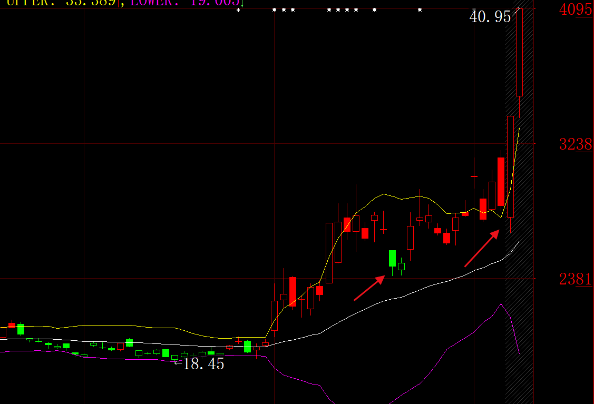
Task: Click the 40.95 high price label
Action: tap(490, 17)
